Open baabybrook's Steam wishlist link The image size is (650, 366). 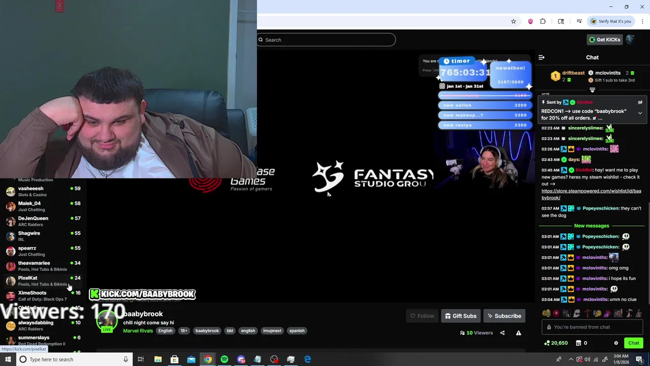pyautogui.click(x=591, y=194)
